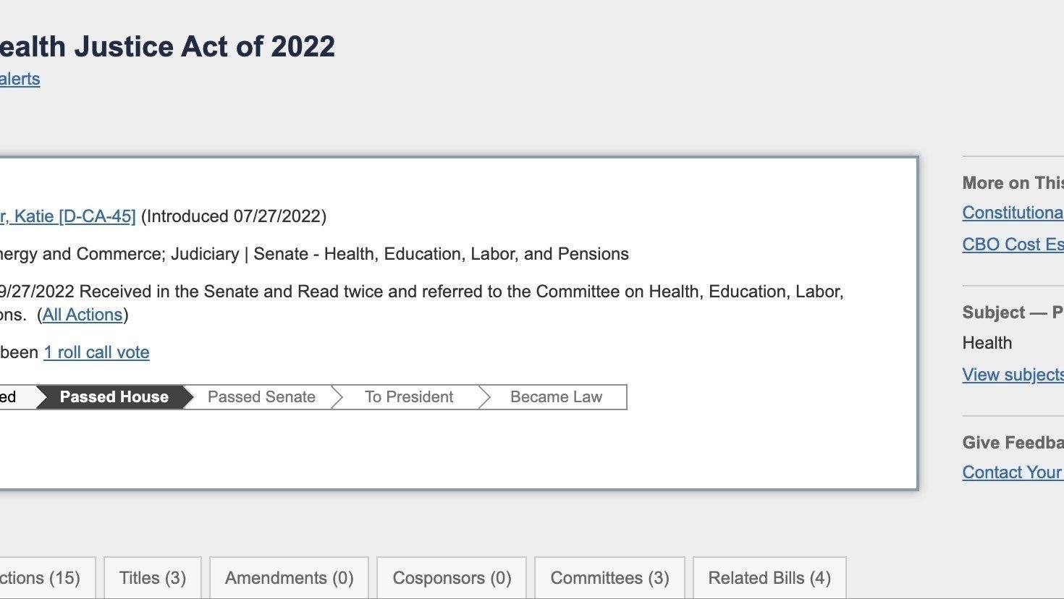Select the To President tracker step
This screenshot has width=1064, height=599.
coord(410,396)
